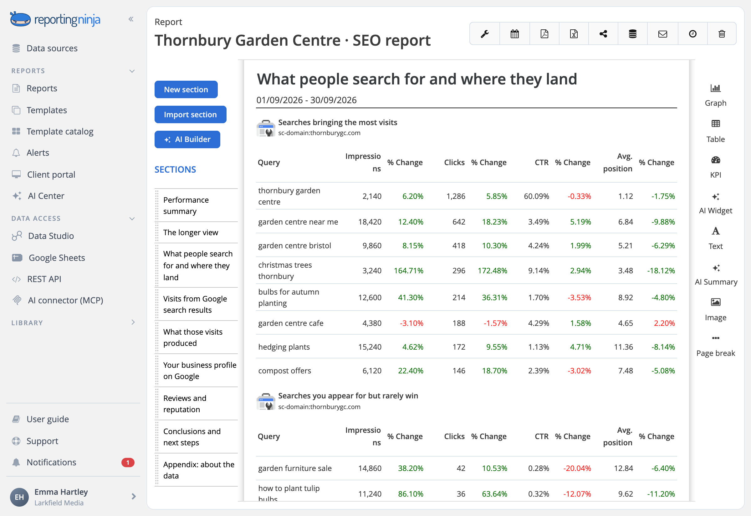
Task: Collapse the DATA ACCESS menu group
Action: (132, 219)
